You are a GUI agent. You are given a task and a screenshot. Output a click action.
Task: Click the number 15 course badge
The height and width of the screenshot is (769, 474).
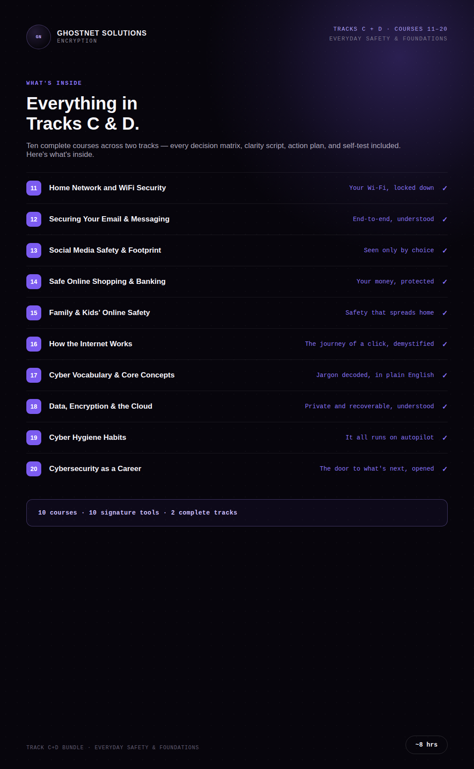(x=34, y=313)
